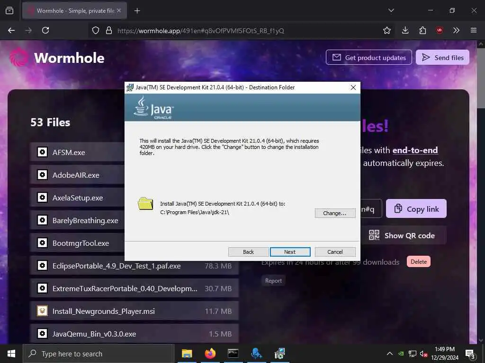Show hidden system tray icons

point(390,354)
